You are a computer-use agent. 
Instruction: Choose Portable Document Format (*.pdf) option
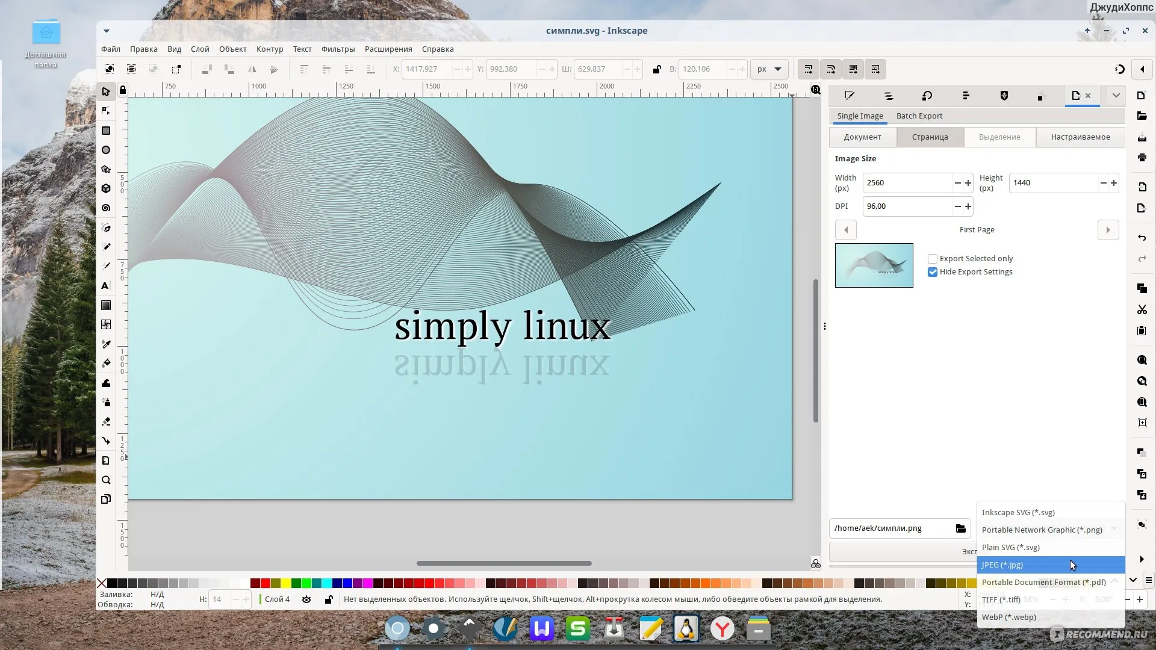[x=1051, y=582]
